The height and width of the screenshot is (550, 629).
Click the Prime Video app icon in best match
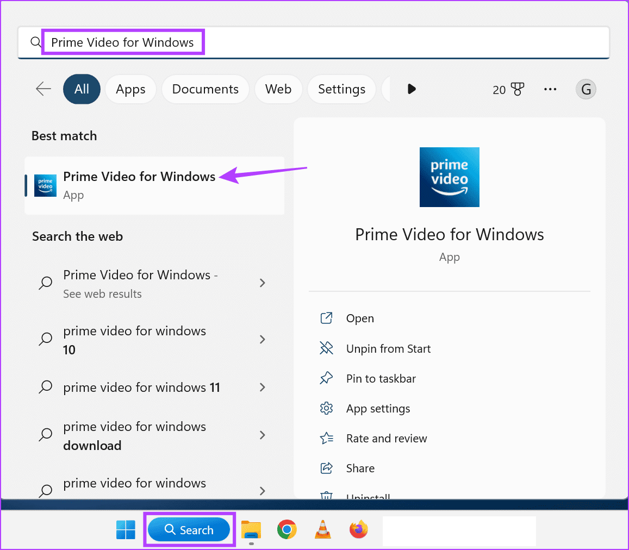click(45, 186)
